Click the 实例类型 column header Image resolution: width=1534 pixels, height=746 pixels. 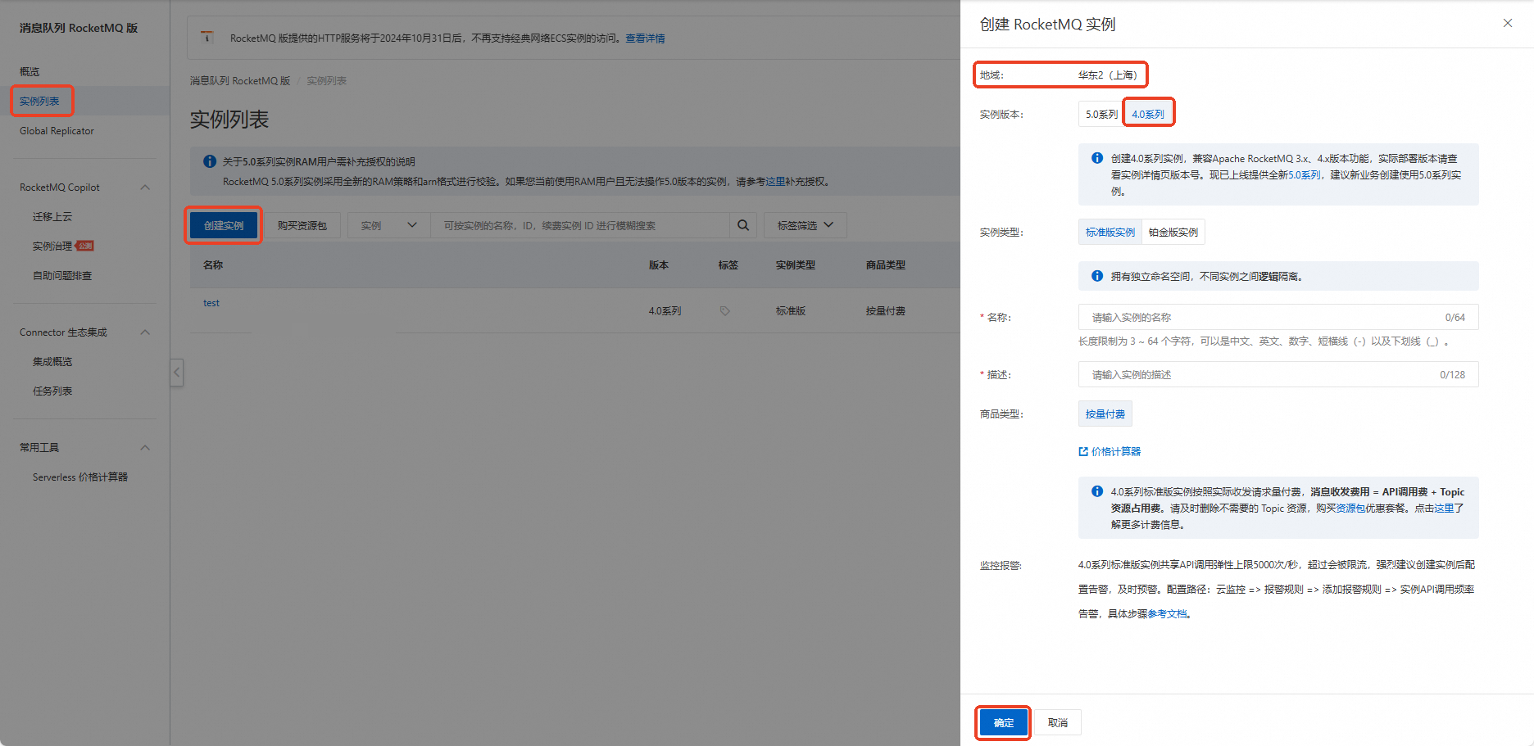pyautogui.click(x=796, y=264)
